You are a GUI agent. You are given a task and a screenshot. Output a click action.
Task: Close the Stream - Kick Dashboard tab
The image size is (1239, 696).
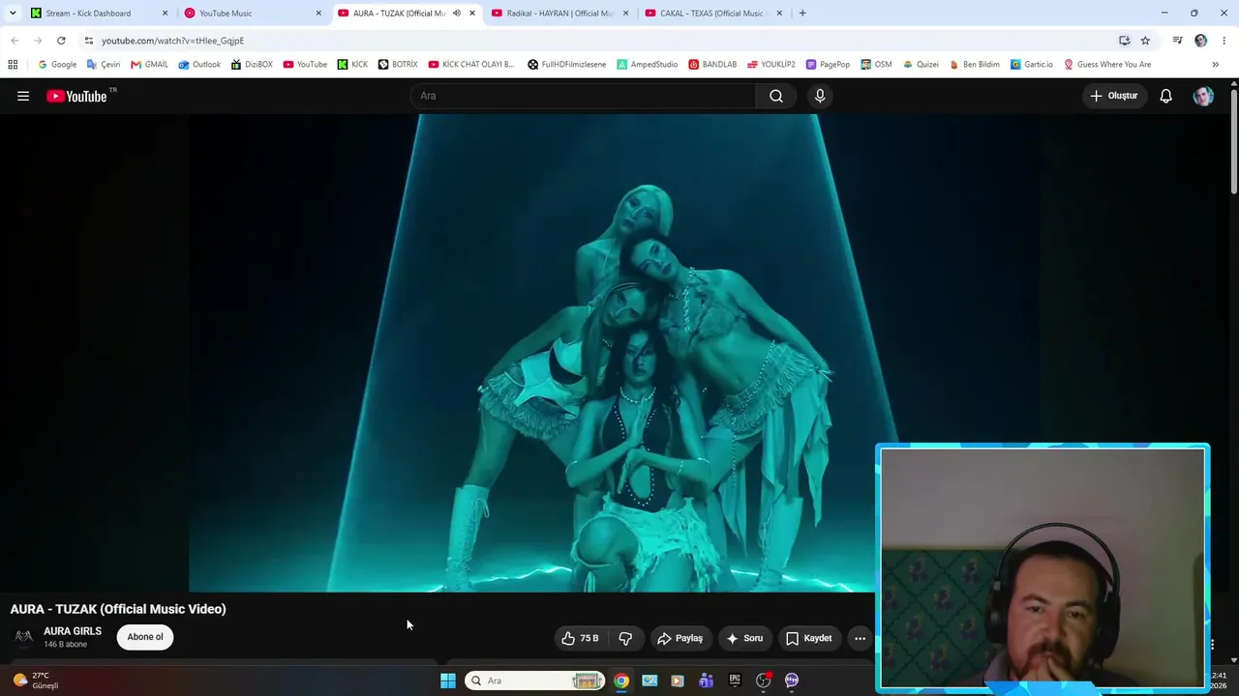pos(165,14)
